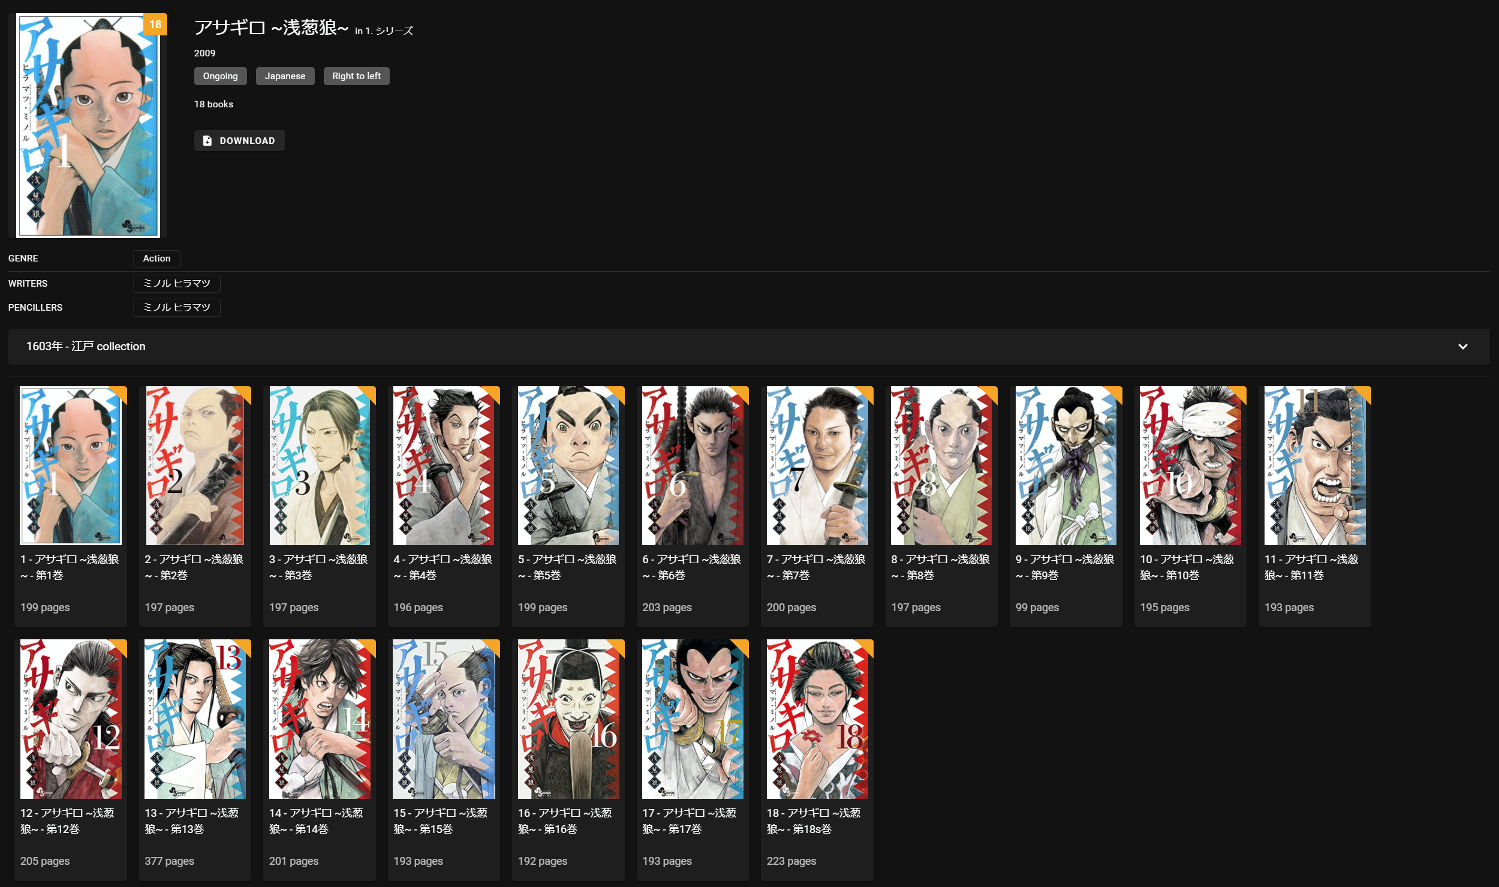Screen dimensions: 1499x887
Task: Click the Ongoing status chip
Action: coord(220,76)
